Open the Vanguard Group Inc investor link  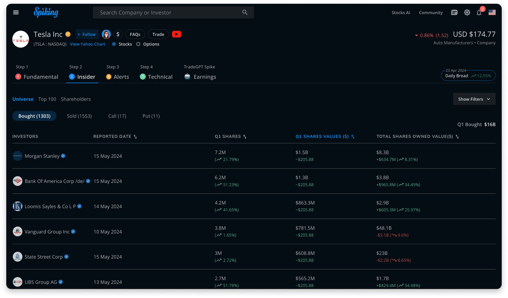pos(47,232)
